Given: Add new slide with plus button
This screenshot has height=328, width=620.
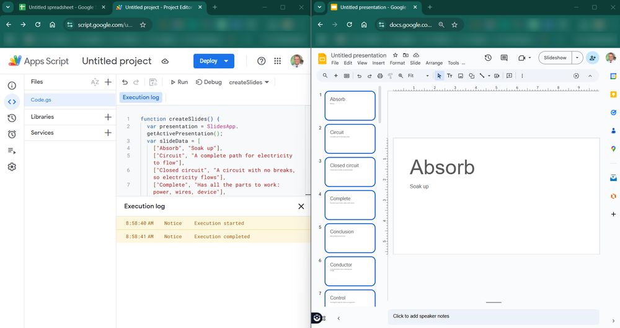Looking at the screenshot, I should tap(335, 76).
